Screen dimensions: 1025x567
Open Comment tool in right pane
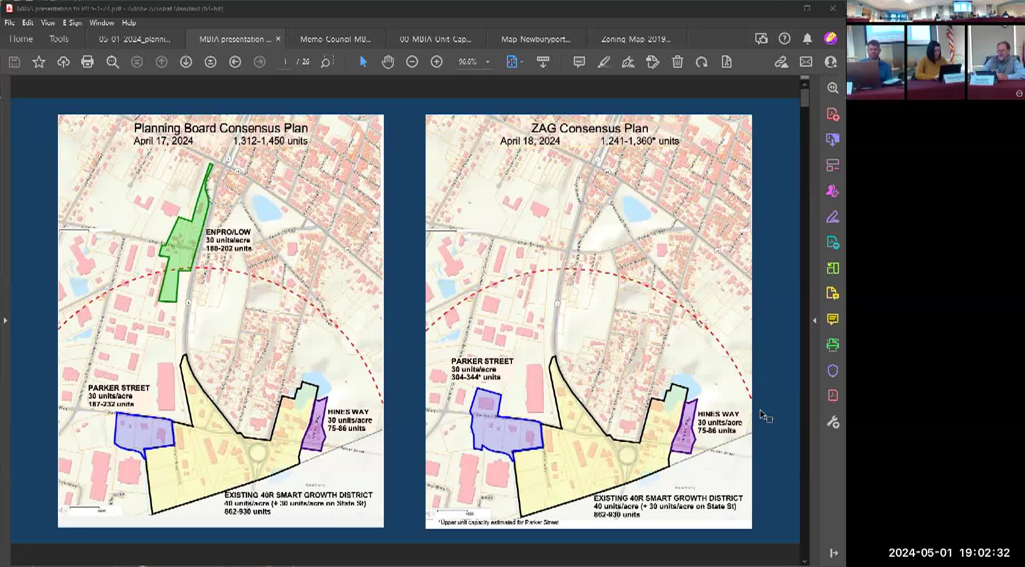[x=833, y=319]
